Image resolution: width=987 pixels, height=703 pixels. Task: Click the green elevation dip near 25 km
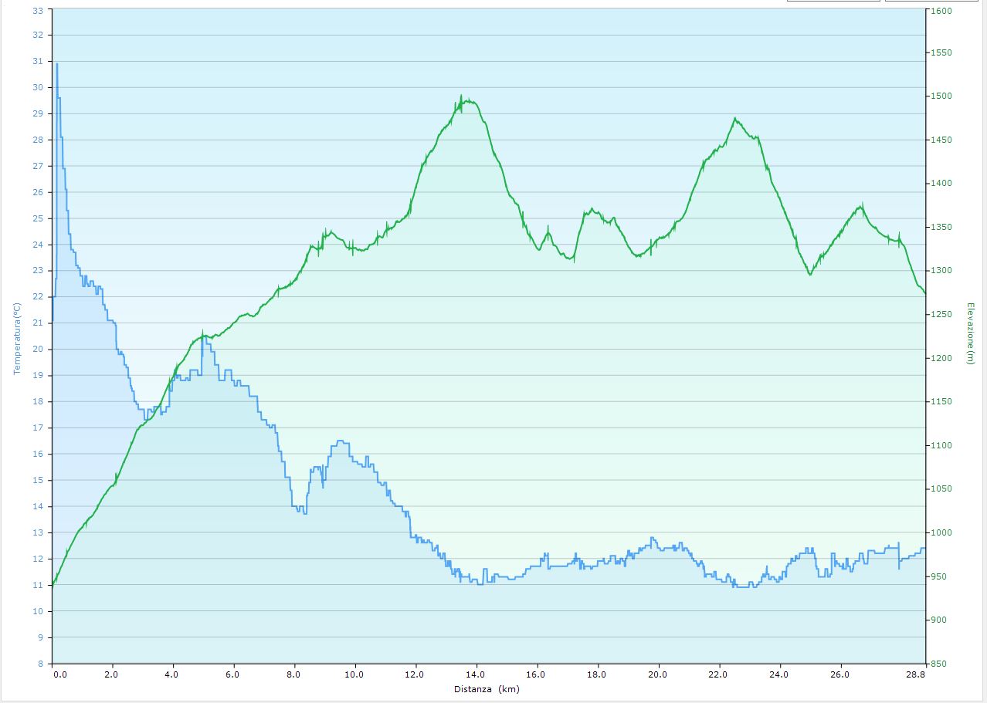coord(809,274)
